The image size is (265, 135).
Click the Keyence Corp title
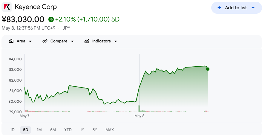(36, 7)
